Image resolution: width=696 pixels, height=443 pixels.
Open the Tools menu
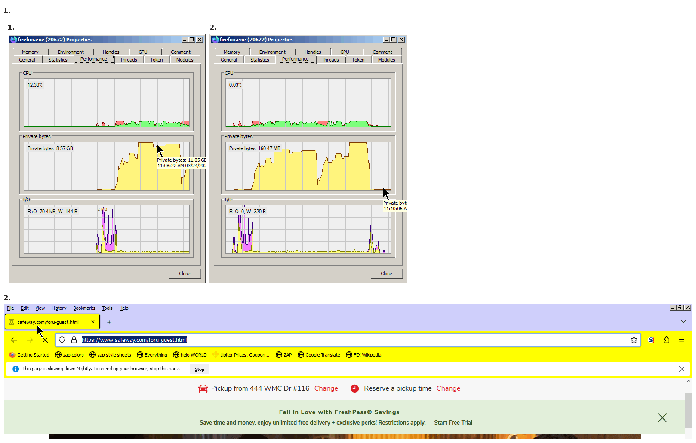click(x=107, y=308)
